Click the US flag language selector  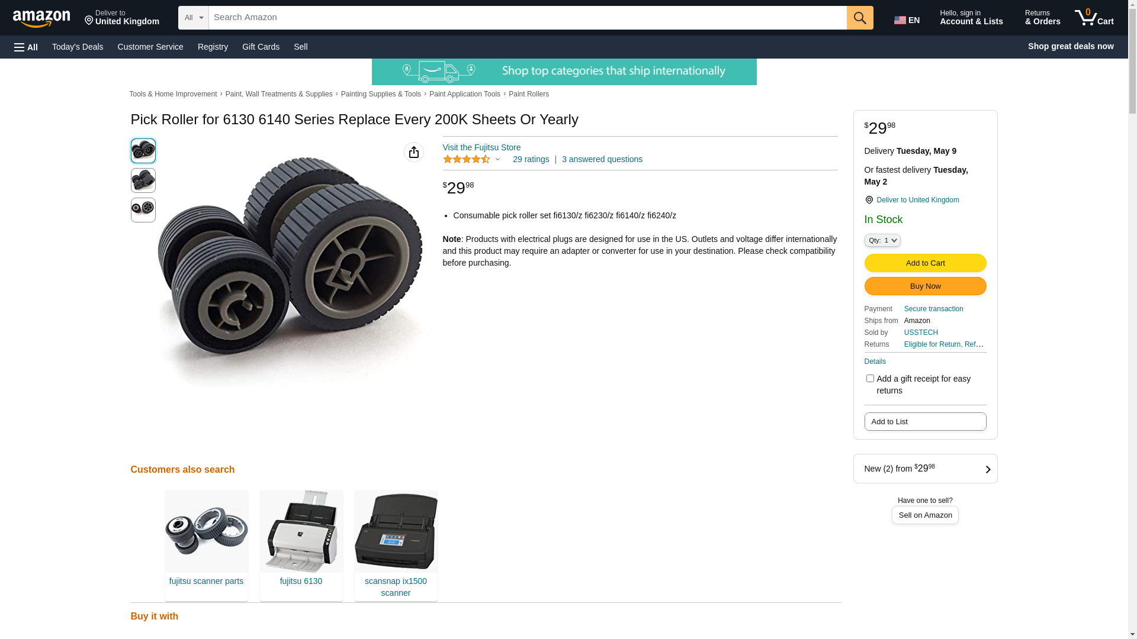coord(907,20)
